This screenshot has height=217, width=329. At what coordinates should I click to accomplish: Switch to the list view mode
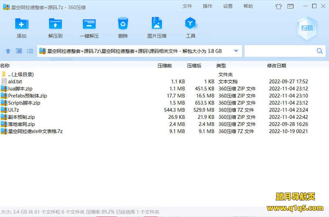tap(30, 51)
